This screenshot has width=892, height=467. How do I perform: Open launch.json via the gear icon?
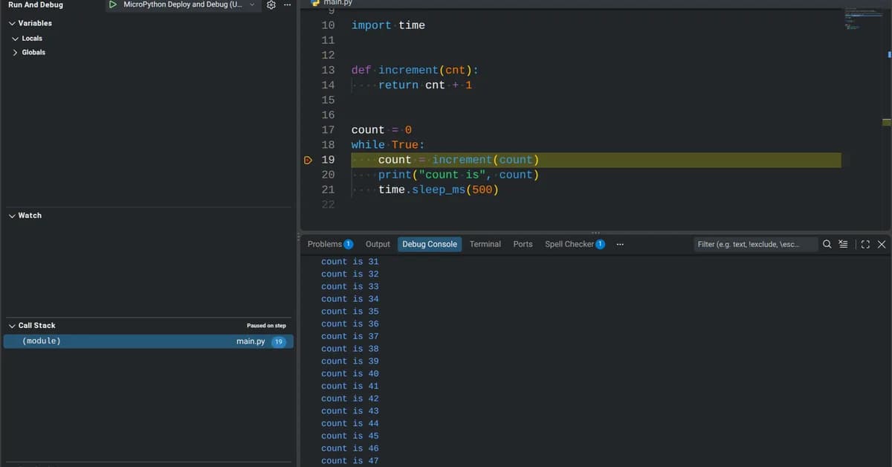click(x=271, y=4)
